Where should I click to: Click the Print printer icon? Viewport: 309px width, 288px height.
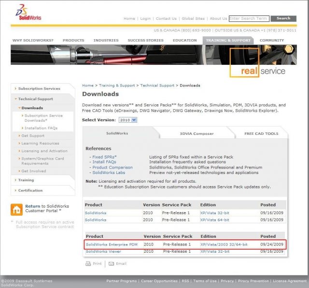click(x=88, y=263)
